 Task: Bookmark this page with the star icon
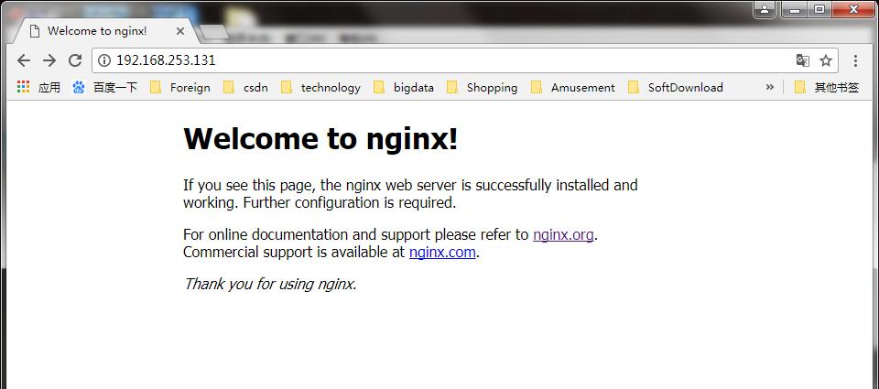tap(826, 60)
